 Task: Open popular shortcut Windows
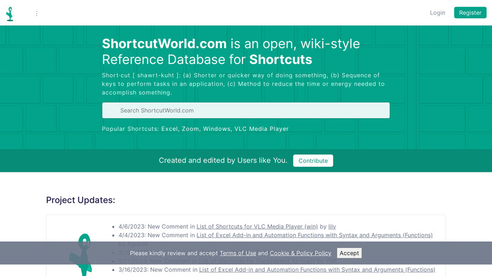click(217, 129)
